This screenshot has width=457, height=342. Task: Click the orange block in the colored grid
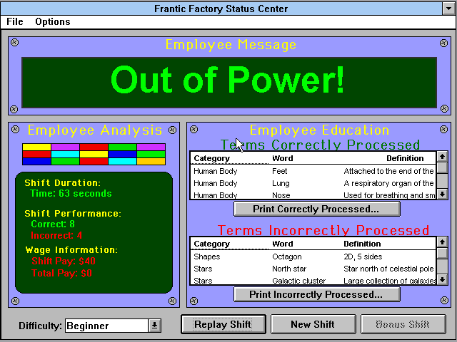pos(151,162)
